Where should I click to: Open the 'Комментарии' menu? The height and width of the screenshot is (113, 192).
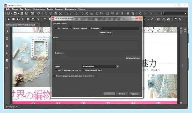pos(39,9)
